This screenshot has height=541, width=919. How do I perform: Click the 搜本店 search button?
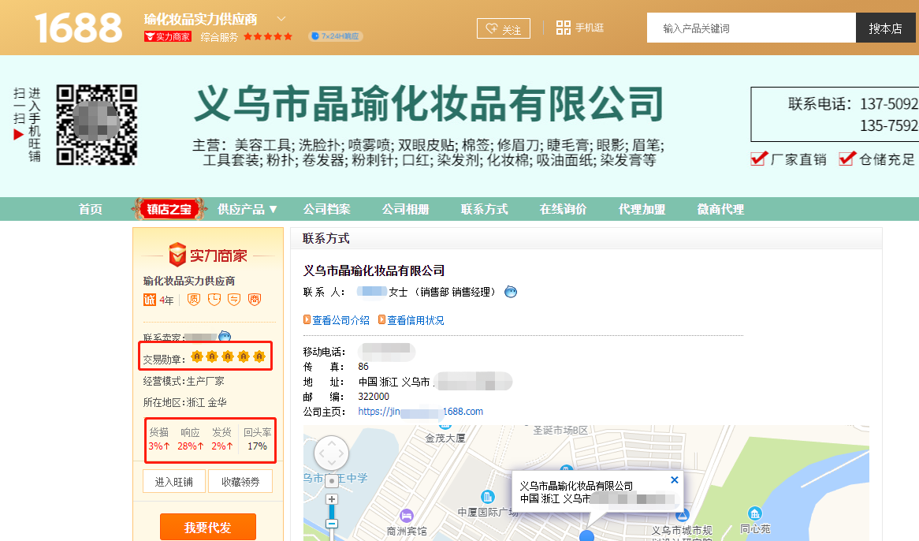pyautogui.click(x=885, y=28)
